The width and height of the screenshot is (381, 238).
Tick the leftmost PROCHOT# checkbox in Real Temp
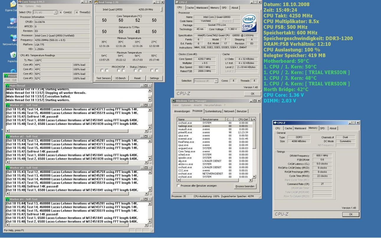102,70
